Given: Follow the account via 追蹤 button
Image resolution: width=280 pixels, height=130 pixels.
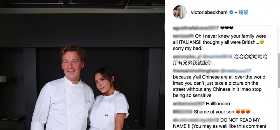Looking at the screenshot, I should point(243,12).
